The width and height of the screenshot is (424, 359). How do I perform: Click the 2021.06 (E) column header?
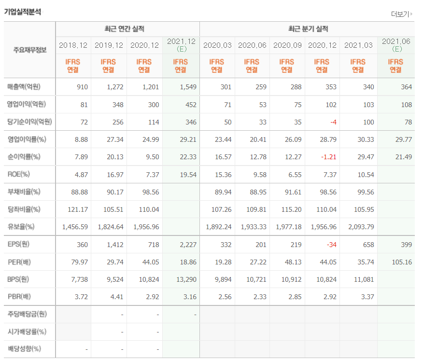tap(396, 45)
